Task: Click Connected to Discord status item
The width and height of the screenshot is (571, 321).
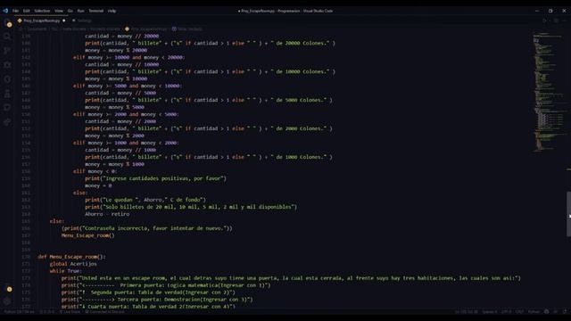Action: click(104, 312)
